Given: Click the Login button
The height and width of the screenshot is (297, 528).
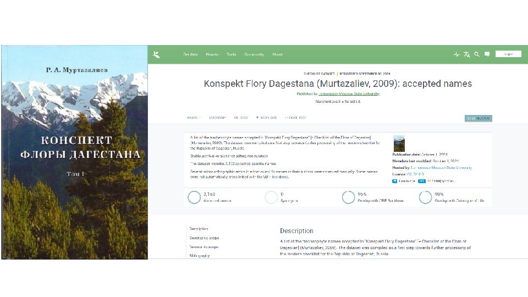Looking at the screenshot, I should [508, 54].
